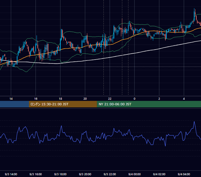Image resolution: width=201 pixels, height=177 pixels.
Task: Click the 9/3 18:00 label on the bottom axis
Action: pyautogui.click(x=60, y=174)
